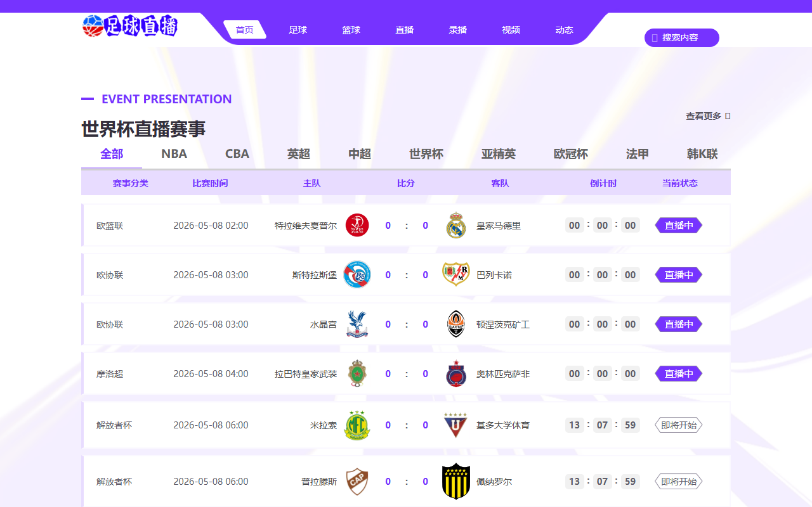Click the 倒计时 column header
812x507 pixels.
click(x=603, y=183)
